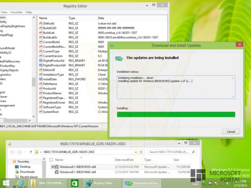Select the EditionID value icon

point(41,70)
